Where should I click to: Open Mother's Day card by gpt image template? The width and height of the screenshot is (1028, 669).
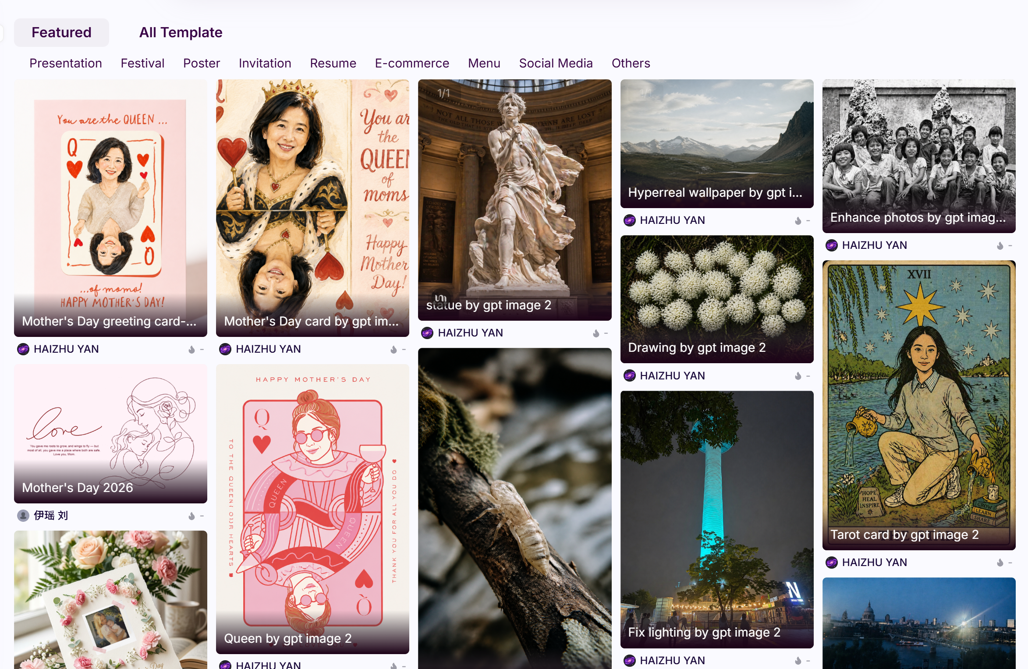(312, 208)
